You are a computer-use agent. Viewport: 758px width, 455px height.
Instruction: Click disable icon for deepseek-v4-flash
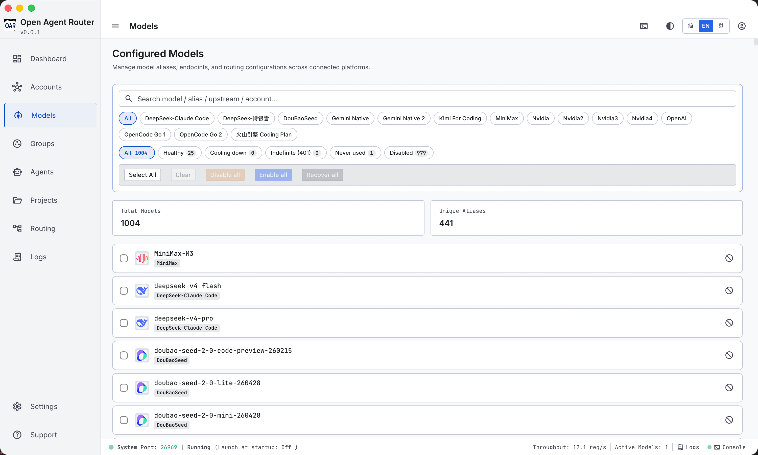pos(729,290)
